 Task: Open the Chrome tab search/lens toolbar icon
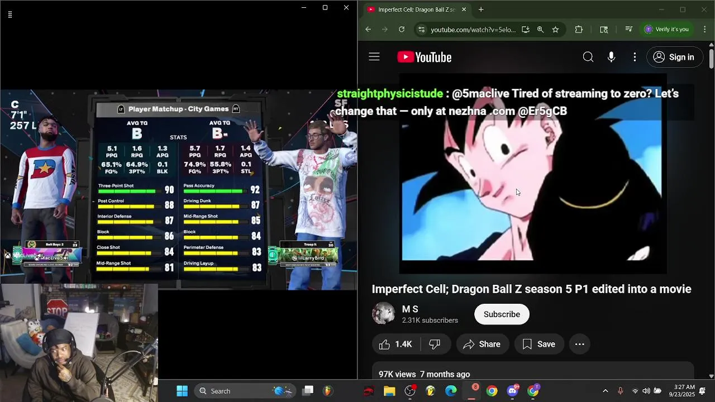pyautogui.click(x=604, y=30)
